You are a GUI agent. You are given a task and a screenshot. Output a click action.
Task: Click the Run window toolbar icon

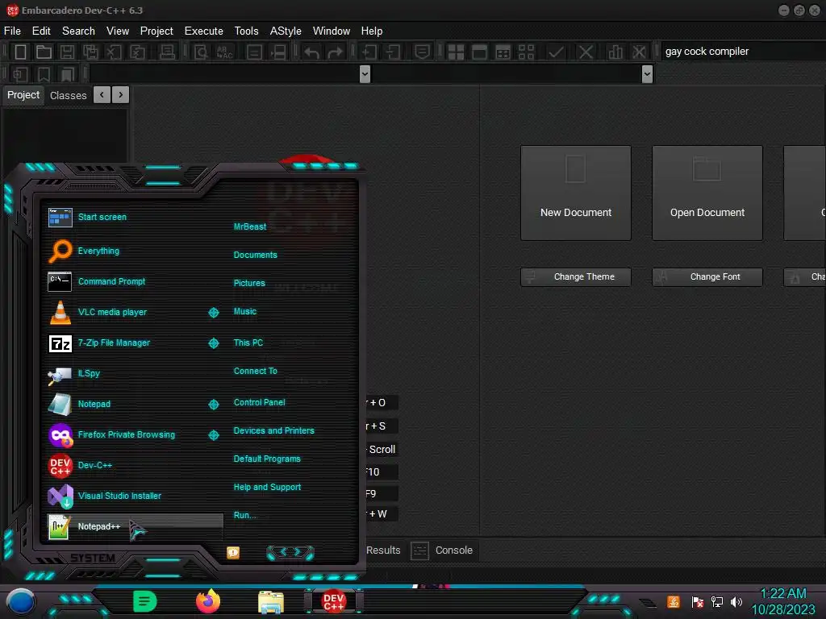479,52
